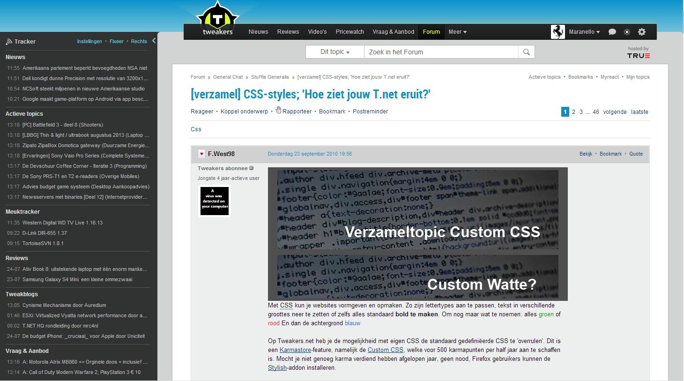Click the Postreminder link
The width and height of the screenshot is (684, 381).
pos(370,112)
